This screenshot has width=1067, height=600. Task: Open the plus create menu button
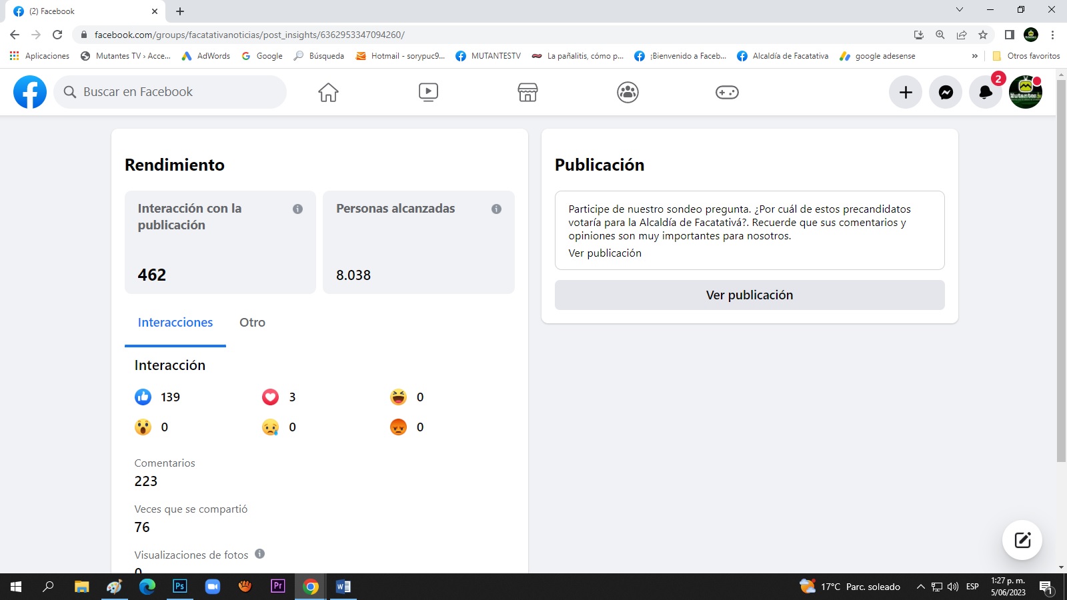pos(906,92)
